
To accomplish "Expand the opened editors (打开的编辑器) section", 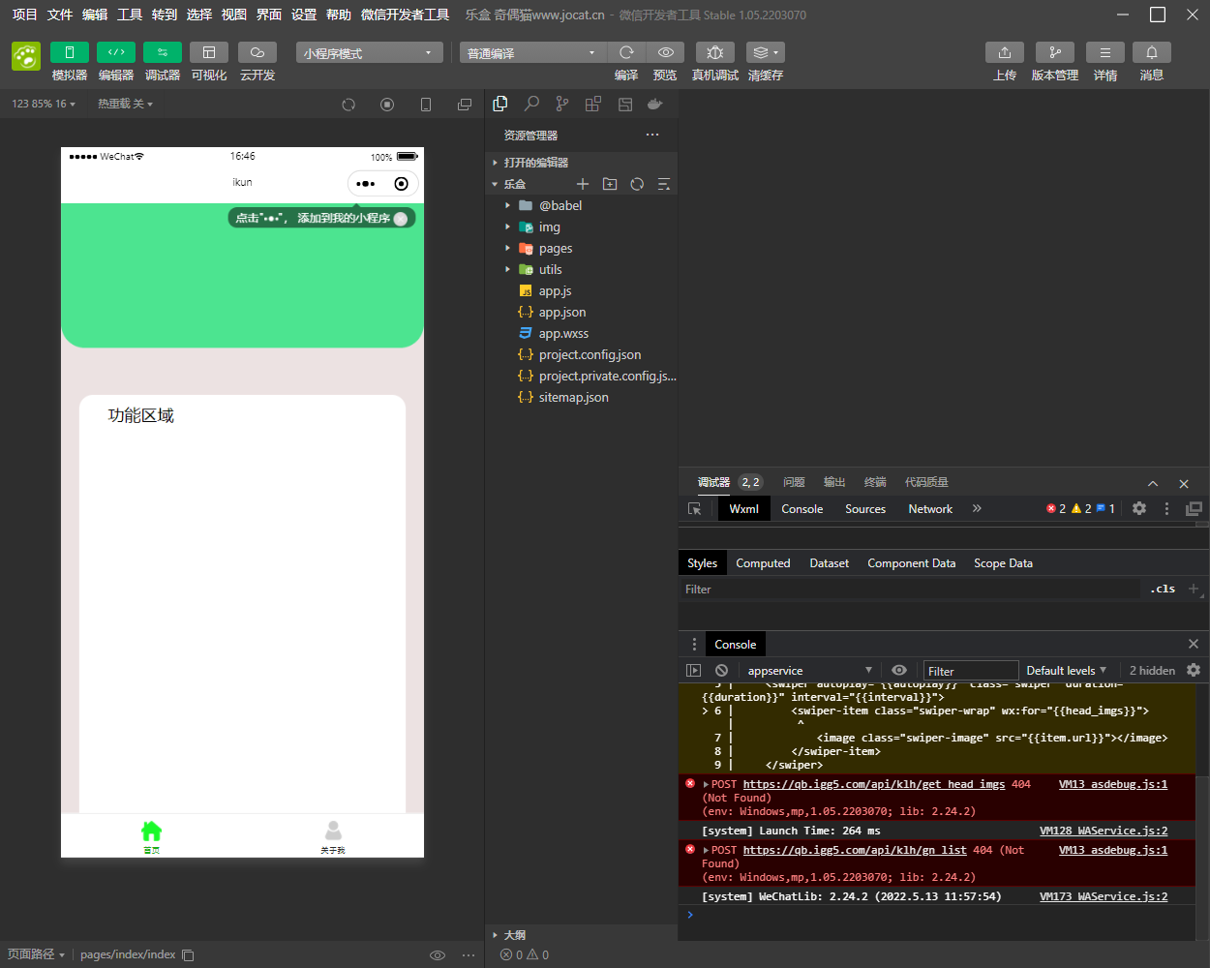I will click(581, 163).
